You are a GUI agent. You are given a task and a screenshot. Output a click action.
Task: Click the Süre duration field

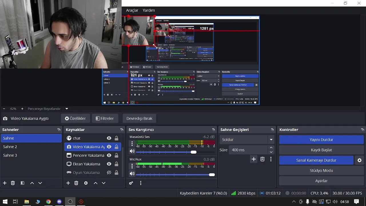pyautogui.click(x=248, y=150)
